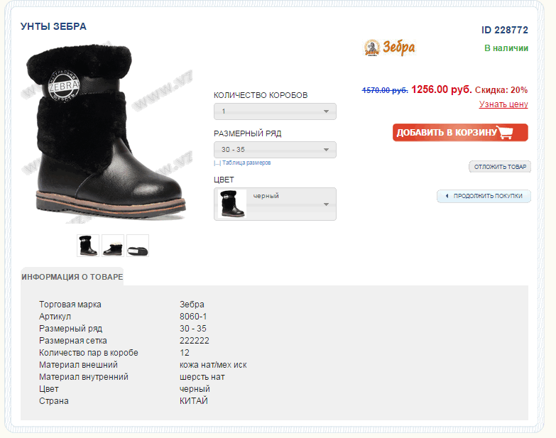Click the left arrow icon on Продолжить покупки
The height and width of the screenshot is (438, 556).
tap(447, 196)
